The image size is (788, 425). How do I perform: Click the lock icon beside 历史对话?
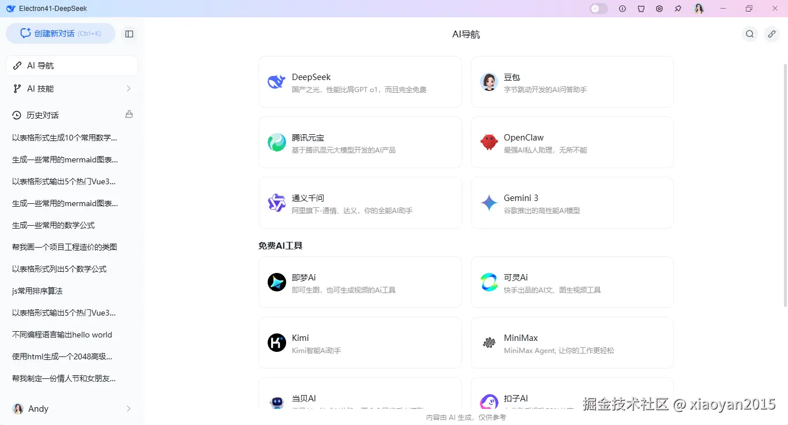tap(129, 115)
